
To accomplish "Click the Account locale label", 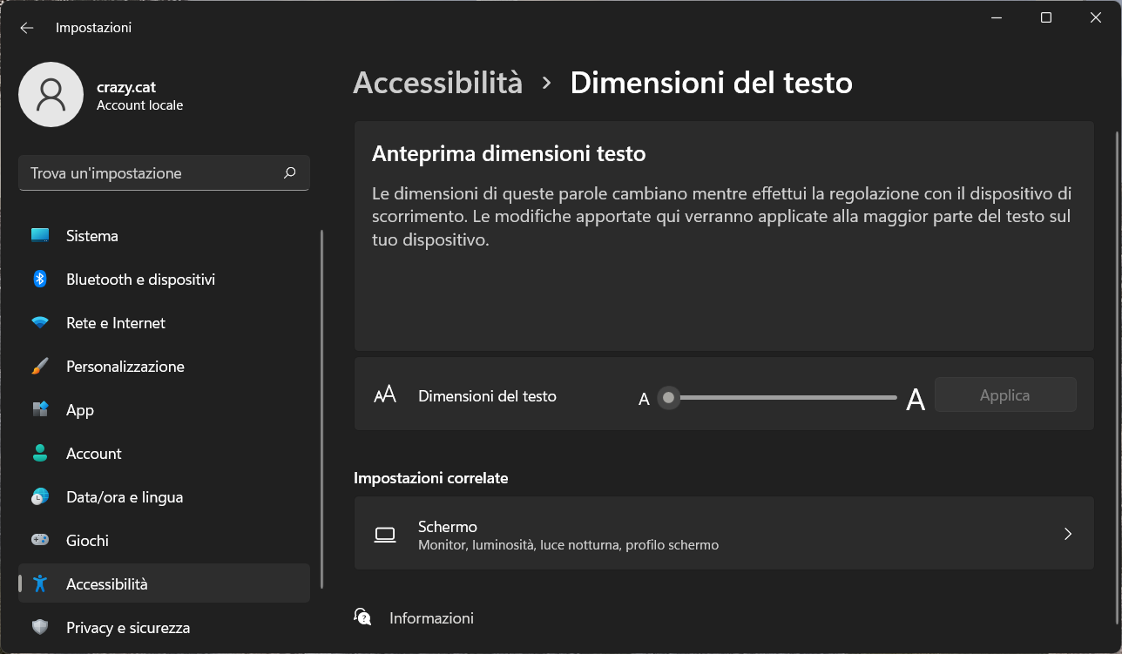I will tap(139, 105).
